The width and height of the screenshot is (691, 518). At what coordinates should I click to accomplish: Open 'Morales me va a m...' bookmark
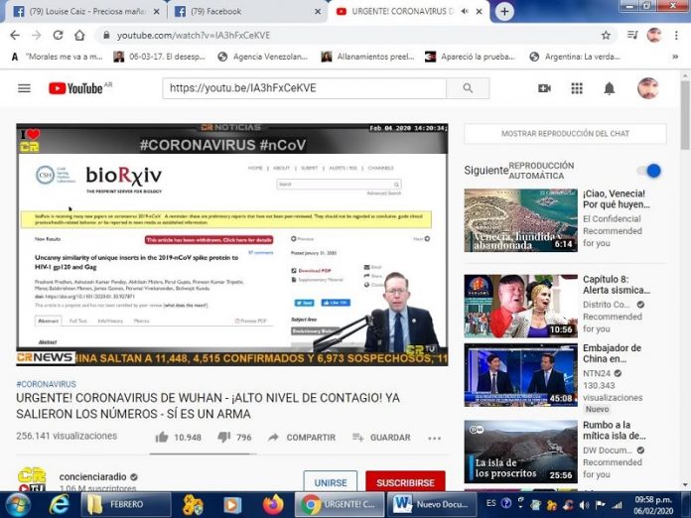pos(58,57)
